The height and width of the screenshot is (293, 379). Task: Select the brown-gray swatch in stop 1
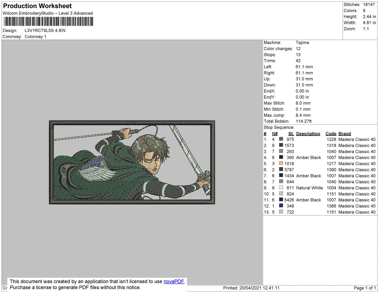(x=281, y=139)
